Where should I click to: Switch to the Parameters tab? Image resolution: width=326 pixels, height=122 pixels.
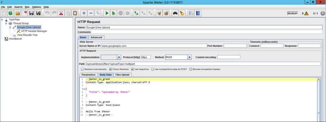coord(88,75)
